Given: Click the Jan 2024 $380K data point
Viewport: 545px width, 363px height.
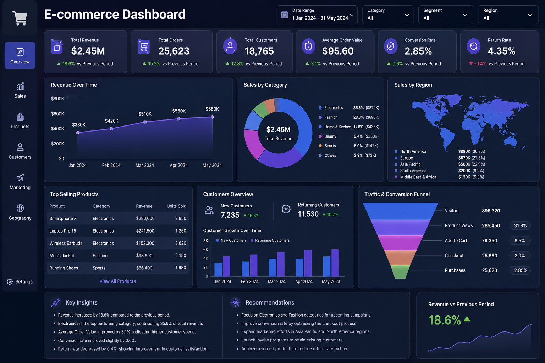Looking at the screenshot, I should point(78,133).
